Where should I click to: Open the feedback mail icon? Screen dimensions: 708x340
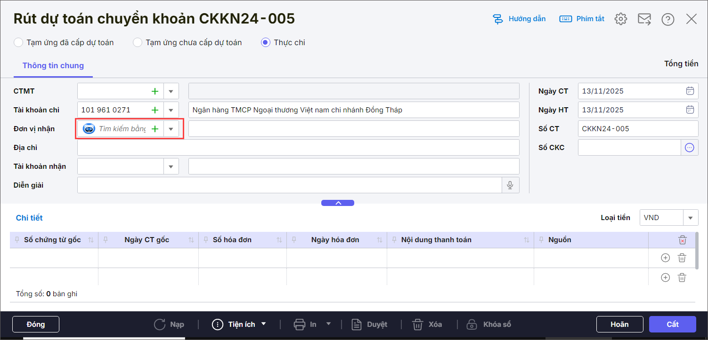644,19
